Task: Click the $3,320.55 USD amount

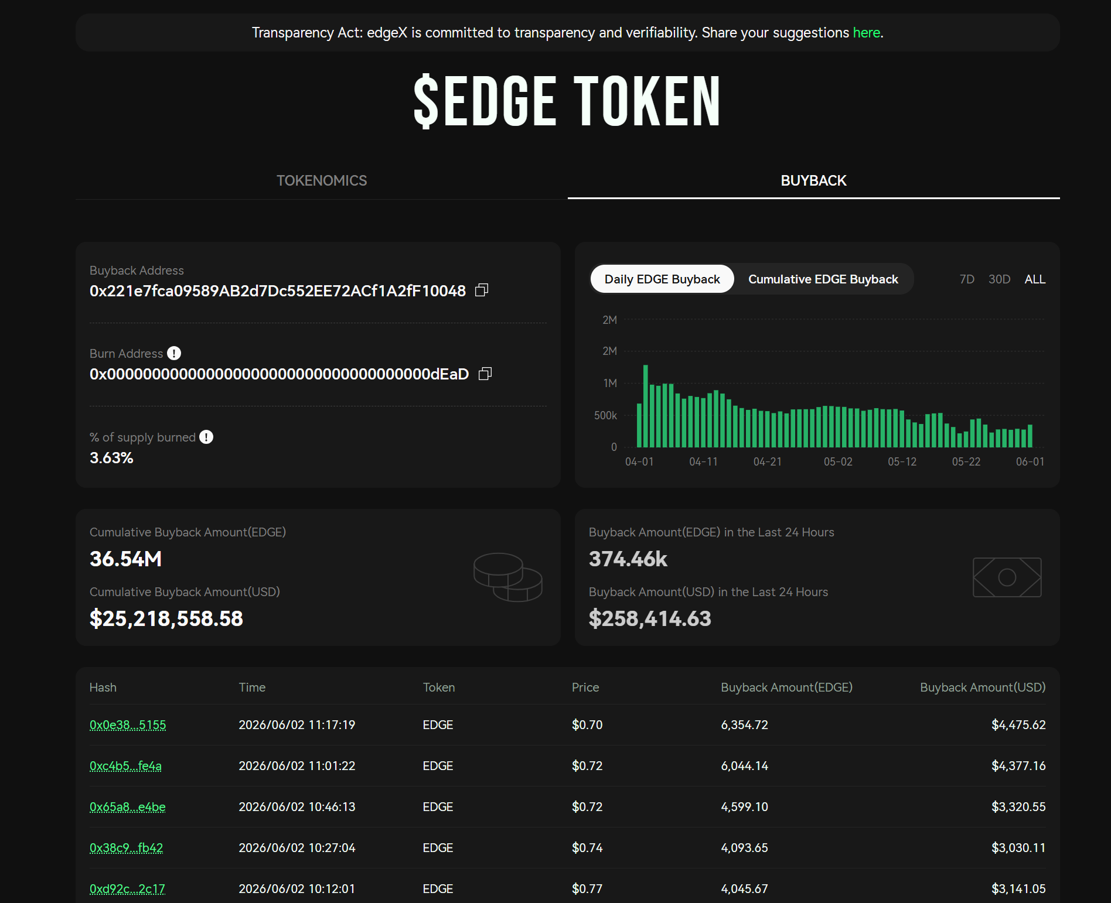Action: 1018,807
